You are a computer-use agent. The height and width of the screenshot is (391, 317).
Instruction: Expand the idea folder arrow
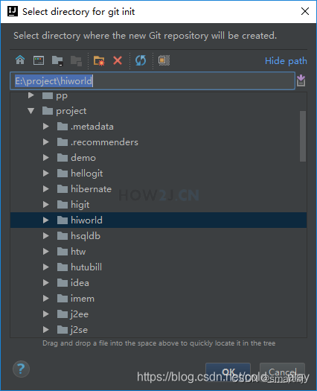pos(46,283)
